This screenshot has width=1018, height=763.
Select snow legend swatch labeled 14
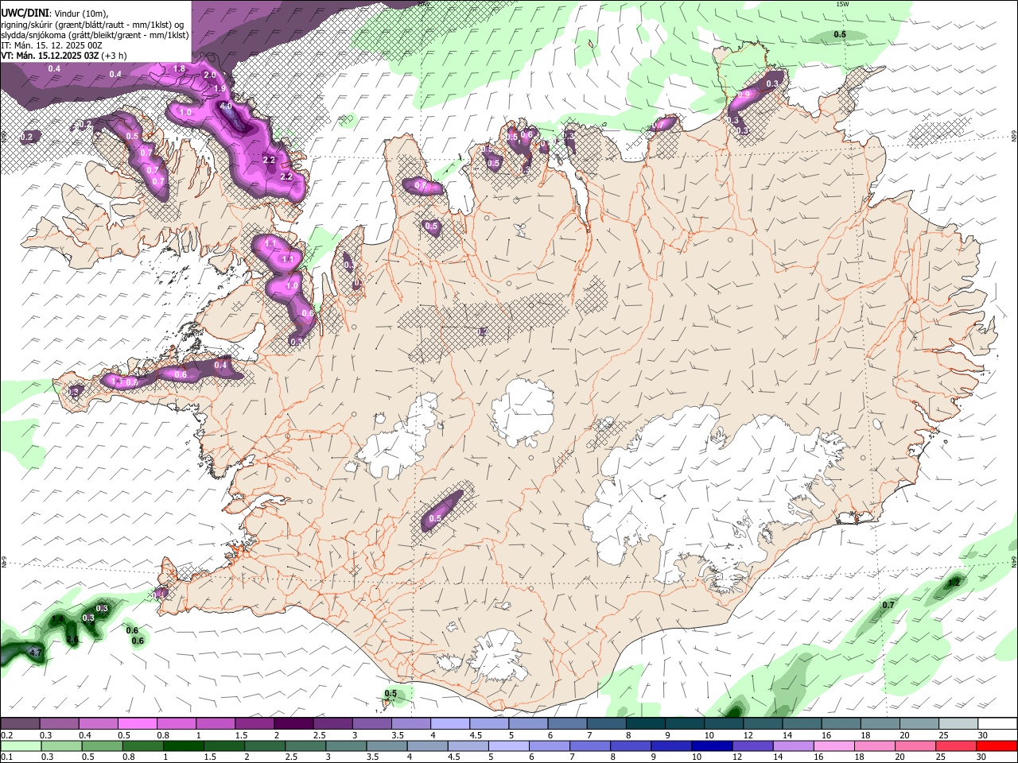[801, 724]
